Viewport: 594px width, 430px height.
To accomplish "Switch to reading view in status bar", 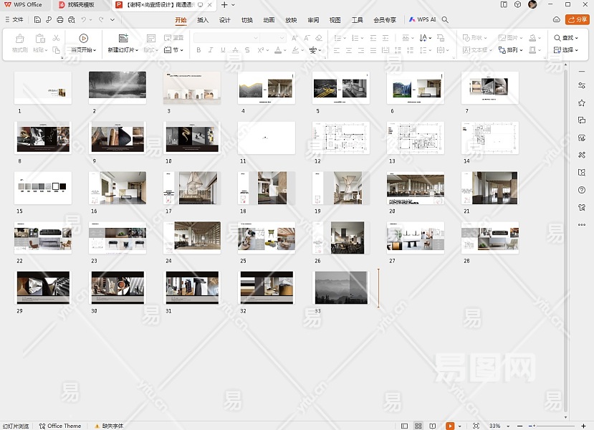I will coord(433,426).
